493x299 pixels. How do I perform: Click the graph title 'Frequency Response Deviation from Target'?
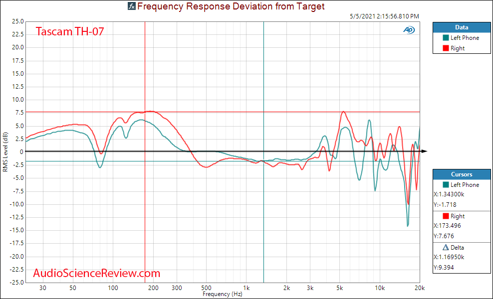click(231, 6)
